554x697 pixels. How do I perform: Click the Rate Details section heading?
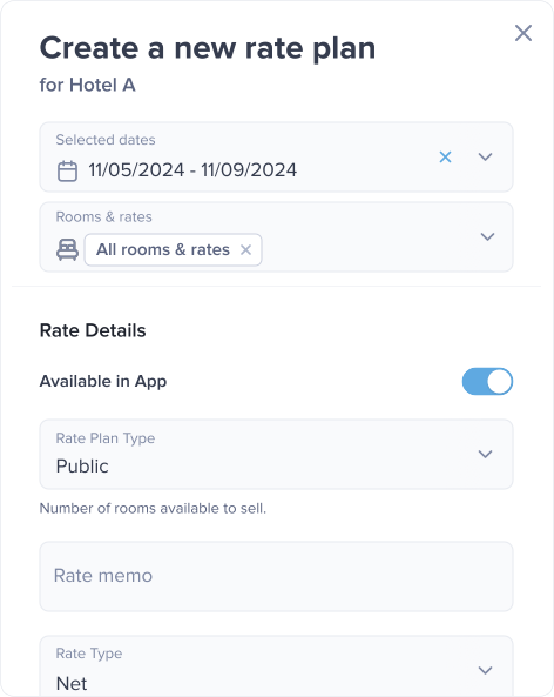click(x=93, y=330)
